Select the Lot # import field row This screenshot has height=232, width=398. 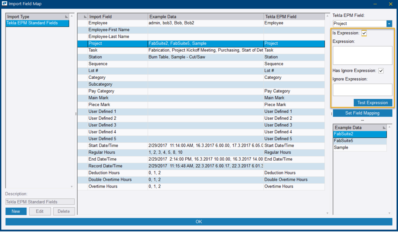(x=201, y=71)
